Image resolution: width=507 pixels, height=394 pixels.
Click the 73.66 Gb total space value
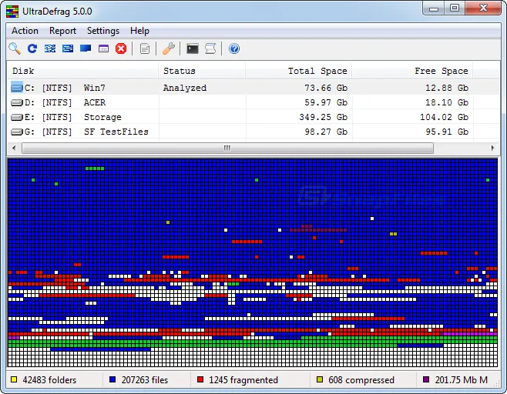click(x=326, y=88)
